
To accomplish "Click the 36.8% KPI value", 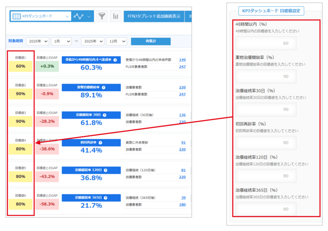I will tap(91, 178).
